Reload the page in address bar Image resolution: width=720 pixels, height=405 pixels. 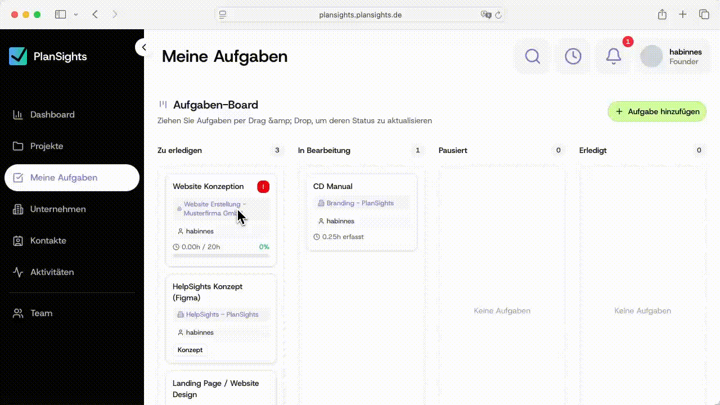pyautogui.click(x=498, y=15)
